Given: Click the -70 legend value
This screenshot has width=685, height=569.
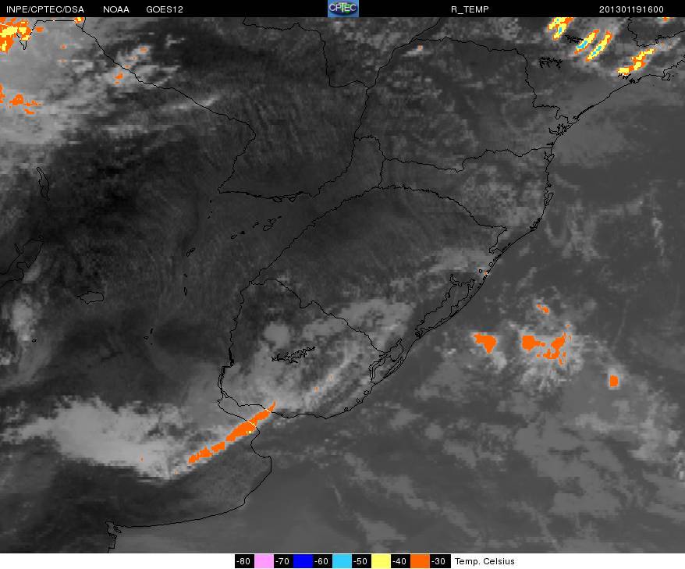Looking at the screenshot, I should [x=283, y=561].
